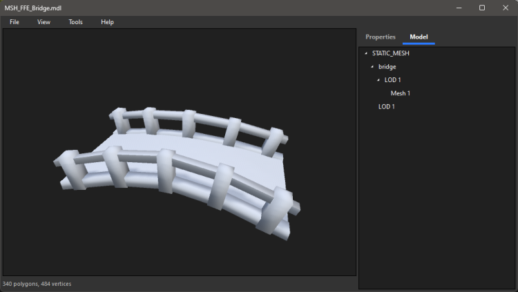Collapse the STATIC_MESH tree node arrow

[x=366, y=54]
